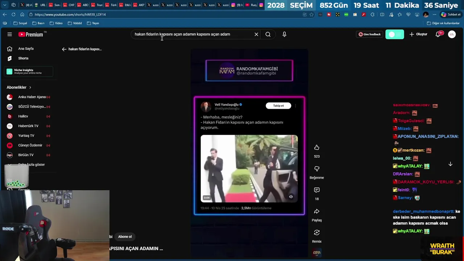Open the Yurttaş TV subscription channel
Screen dimensions: 464x261
click(29, 136)
